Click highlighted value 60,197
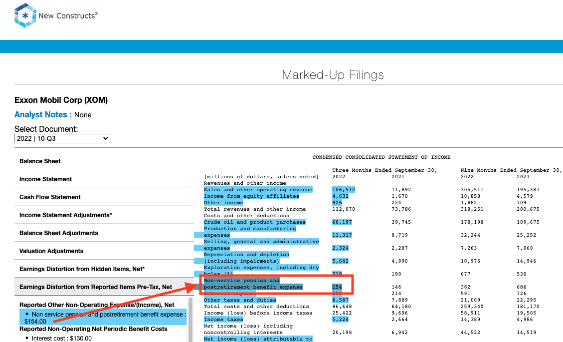 click(x=342, y=222)
